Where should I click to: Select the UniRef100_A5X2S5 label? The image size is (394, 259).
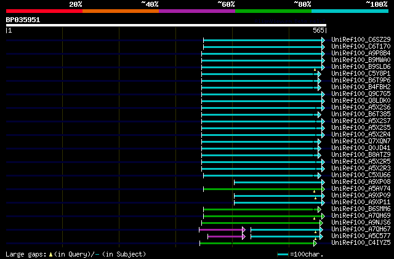click(361, 128)
